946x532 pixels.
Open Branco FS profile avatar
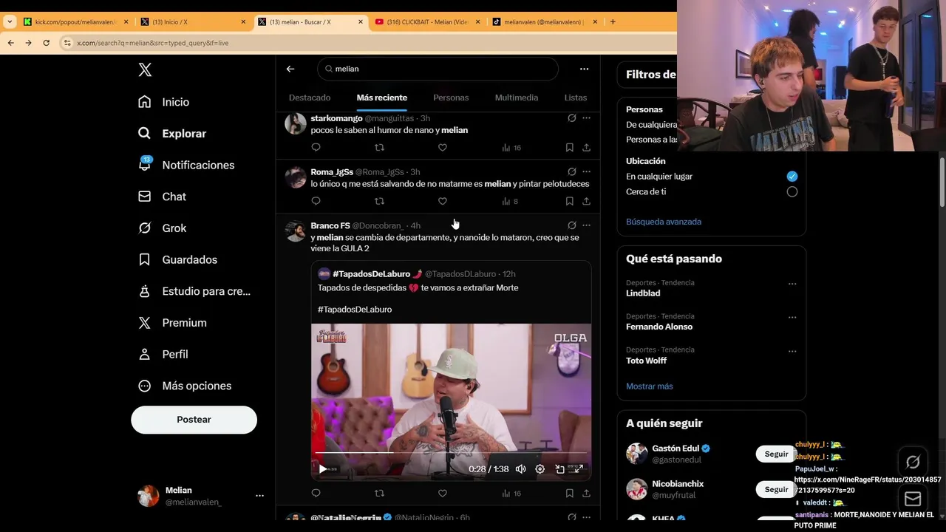[295, 231]
